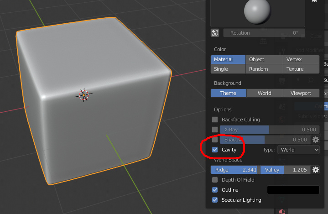Choose Random color option

click(265, 69)
